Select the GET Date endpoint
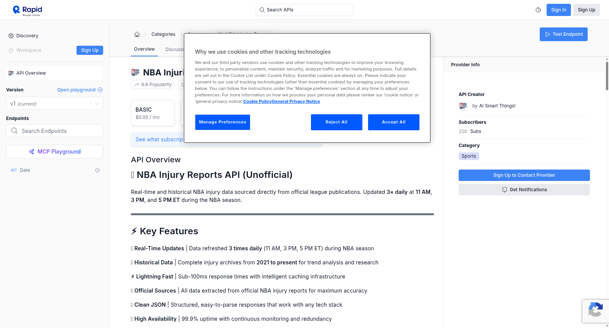Screen dimensions: 609x328 point(54,170)
